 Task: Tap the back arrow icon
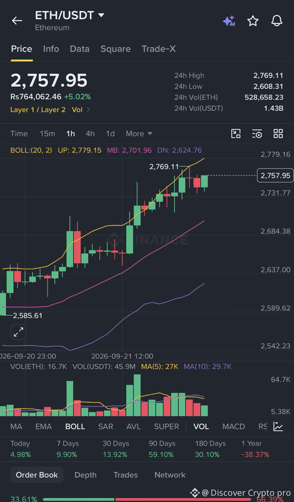(17, 21)
